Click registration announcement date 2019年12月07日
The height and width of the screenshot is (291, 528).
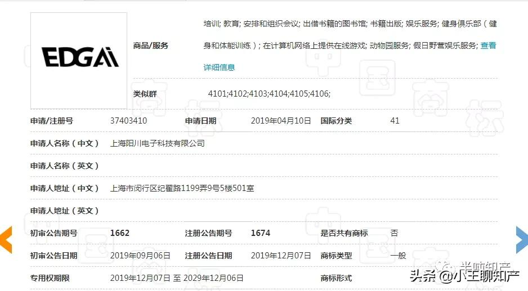(281, 256)
